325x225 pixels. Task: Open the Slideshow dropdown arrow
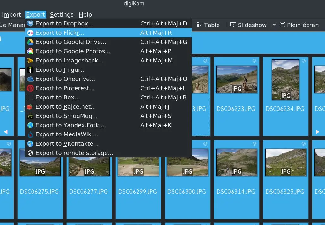(274, 25)
